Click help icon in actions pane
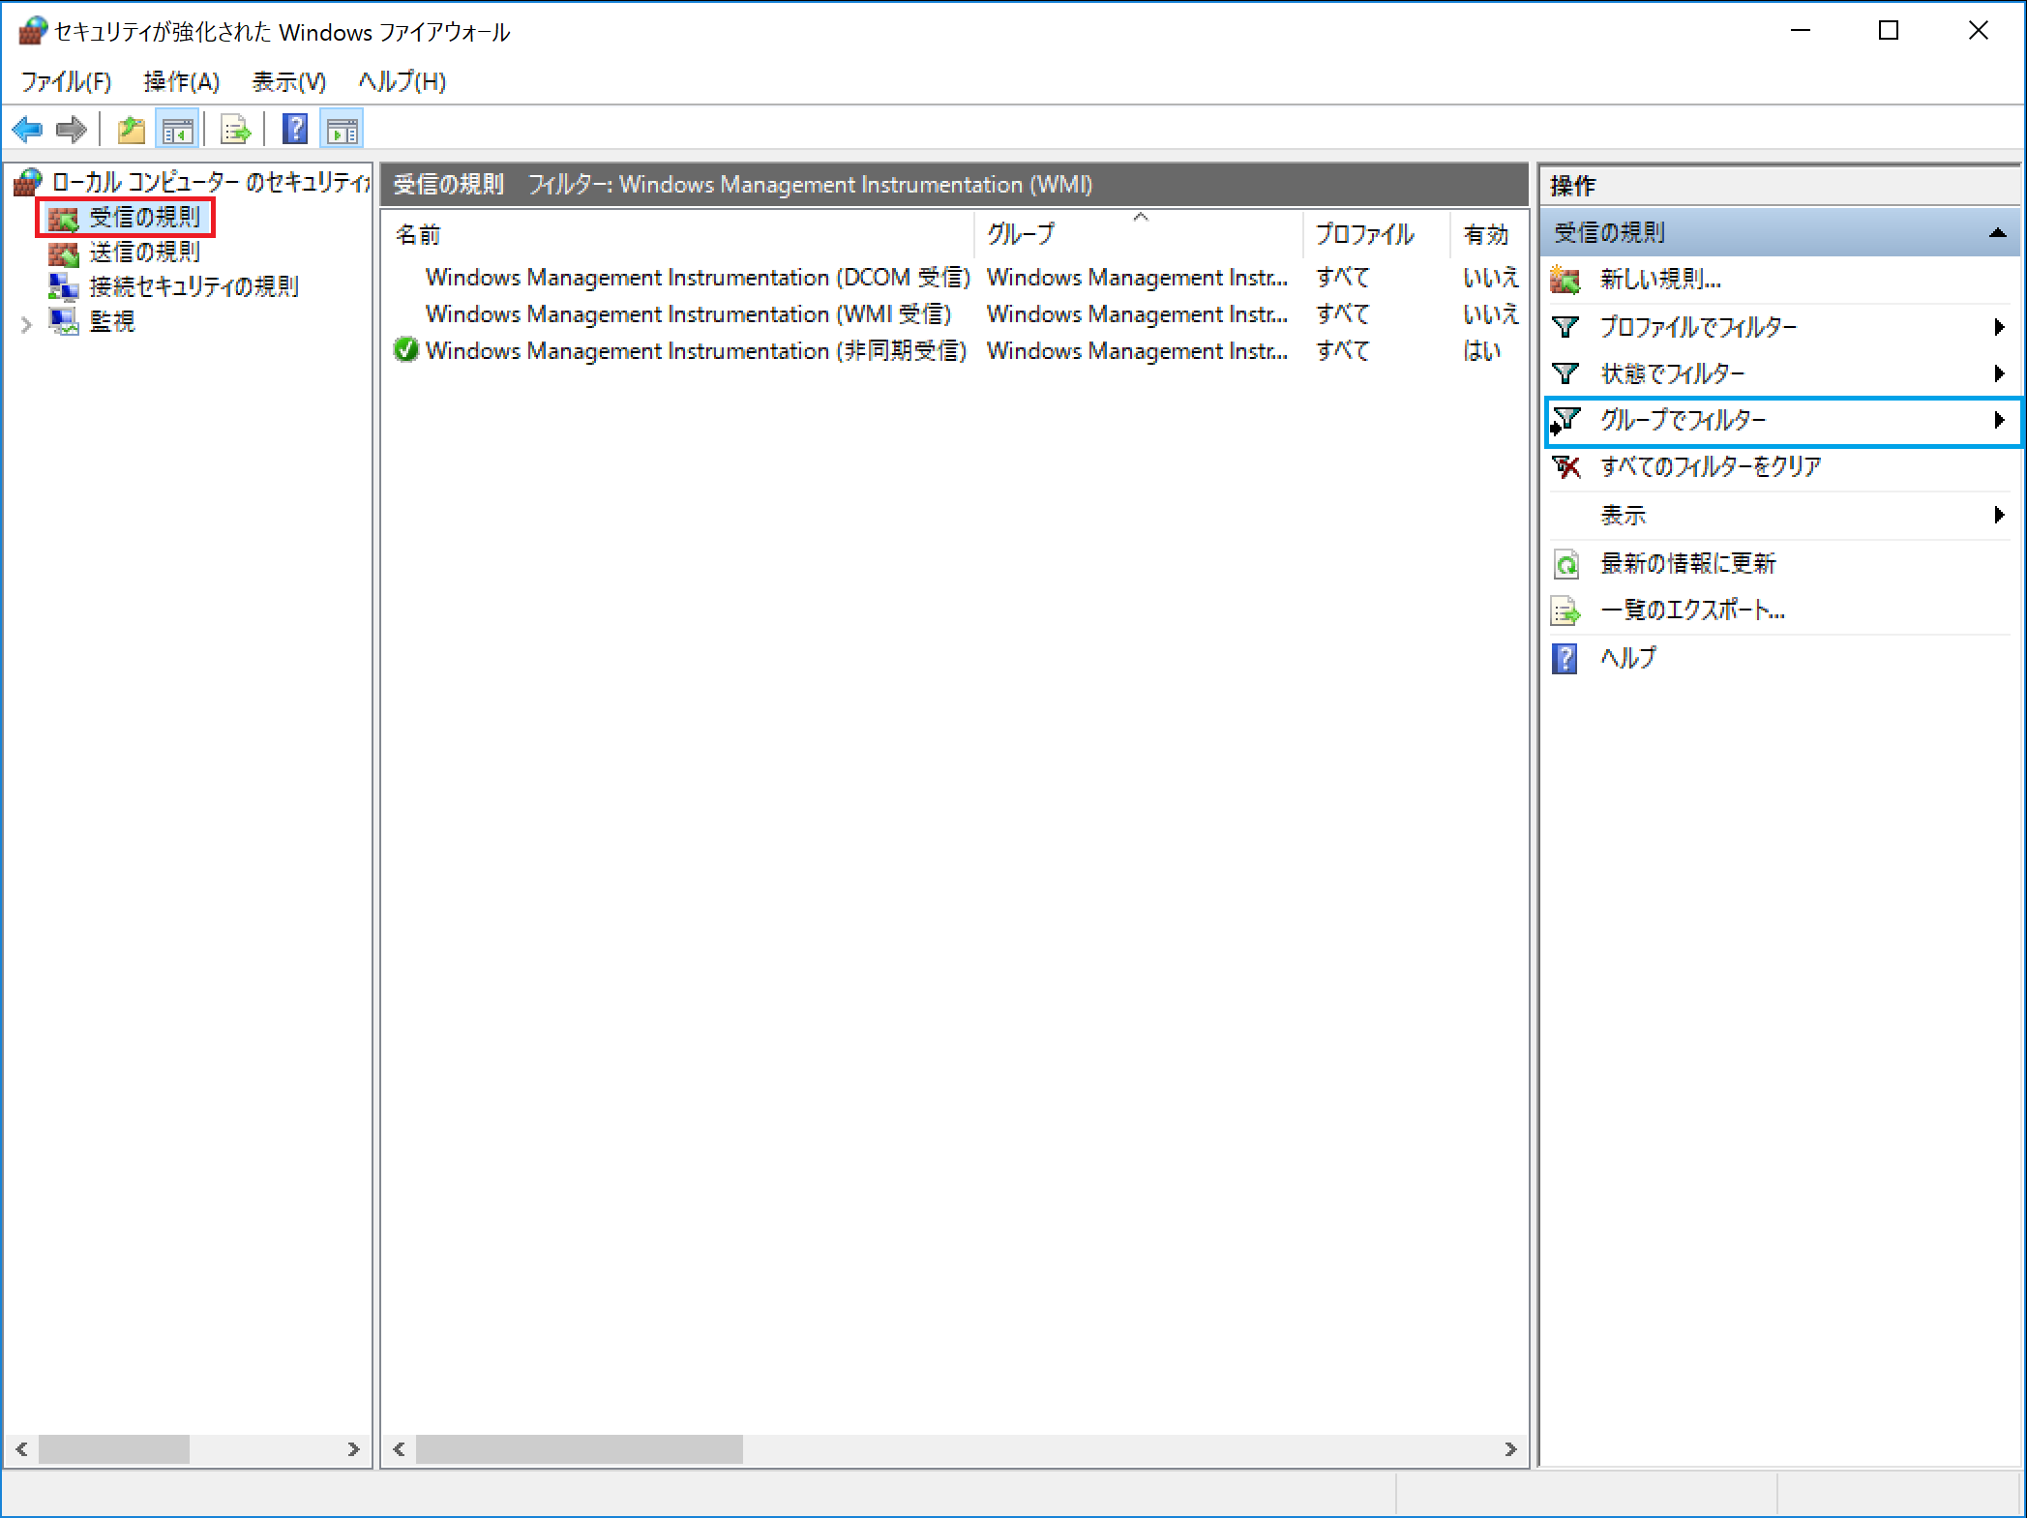The height and width of the screenshot is (1518, 2027). tap(1565, 658)
